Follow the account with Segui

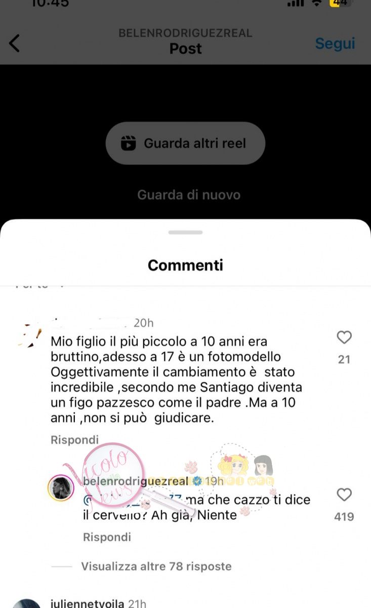point(335,44)
